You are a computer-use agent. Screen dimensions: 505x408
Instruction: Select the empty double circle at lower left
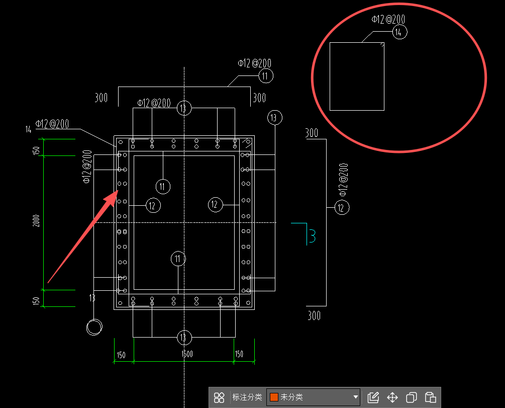(x=94, y=327)
